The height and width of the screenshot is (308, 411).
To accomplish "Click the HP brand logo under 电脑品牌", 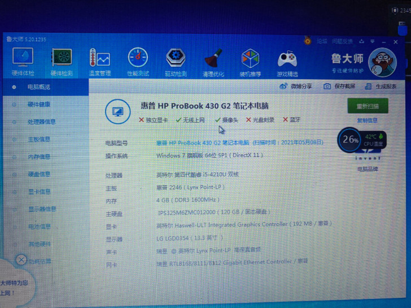I will pos(368,155).
